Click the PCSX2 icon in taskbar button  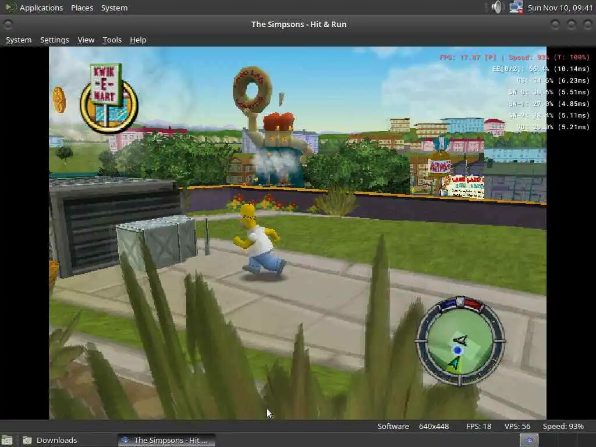[x=125, y=440]
